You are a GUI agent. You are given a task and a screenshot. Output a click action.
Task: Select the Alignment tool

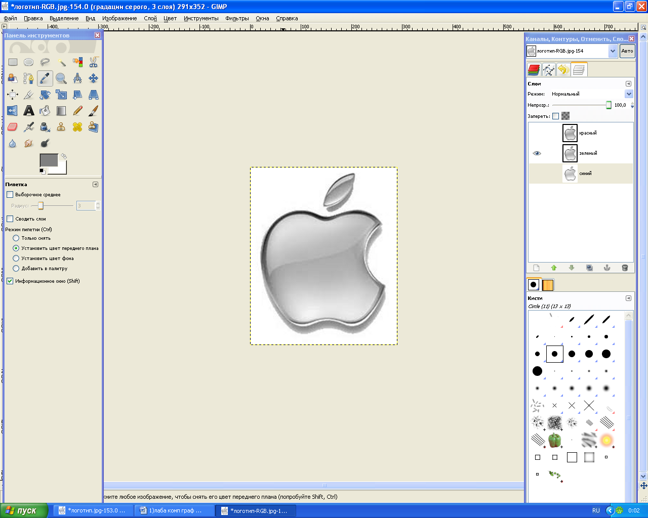click(x=13, y=95)
